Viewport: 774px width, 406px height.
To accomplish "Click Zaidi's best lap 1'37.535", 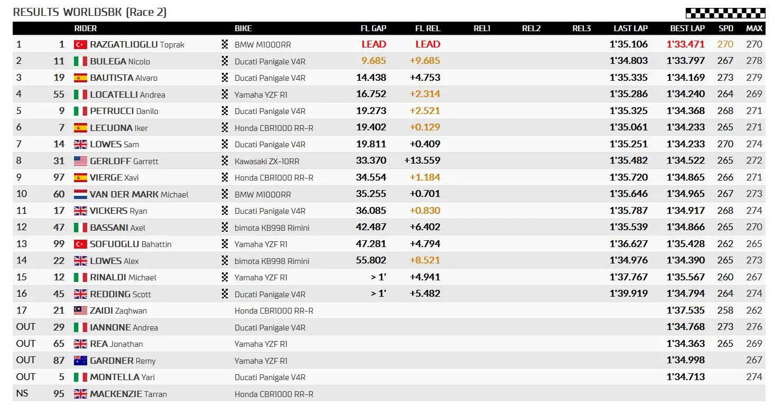I will coord(686,311).
